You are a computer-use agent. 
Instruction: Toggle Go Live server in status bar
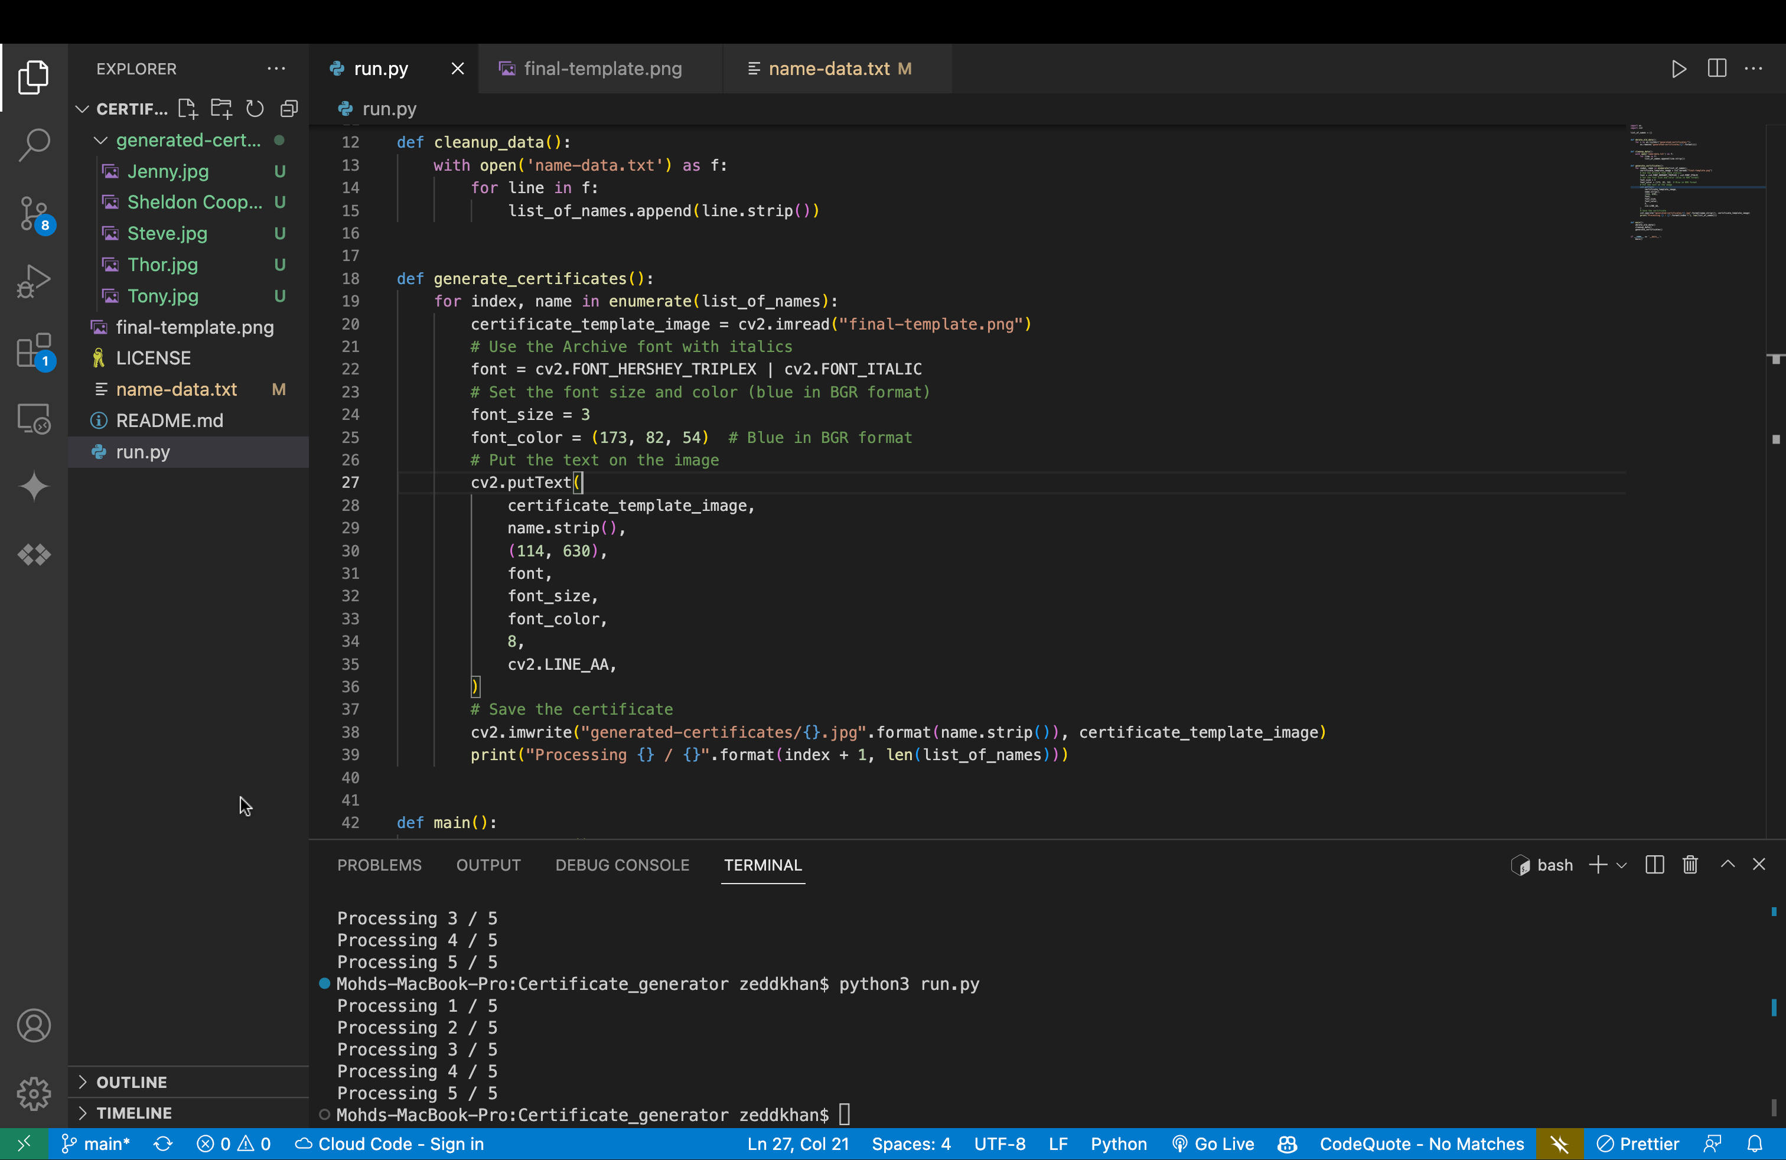pos(1214,1143)
